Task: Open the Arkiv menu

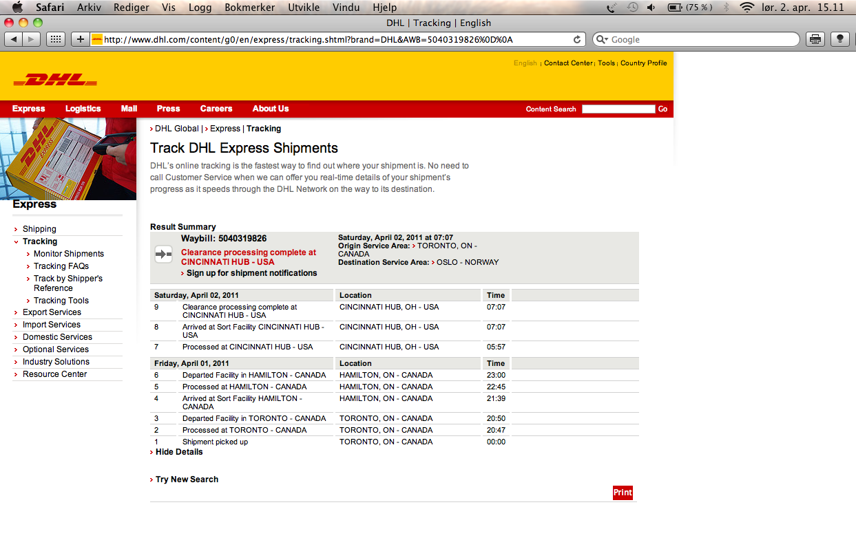Action: click(88, 8)
